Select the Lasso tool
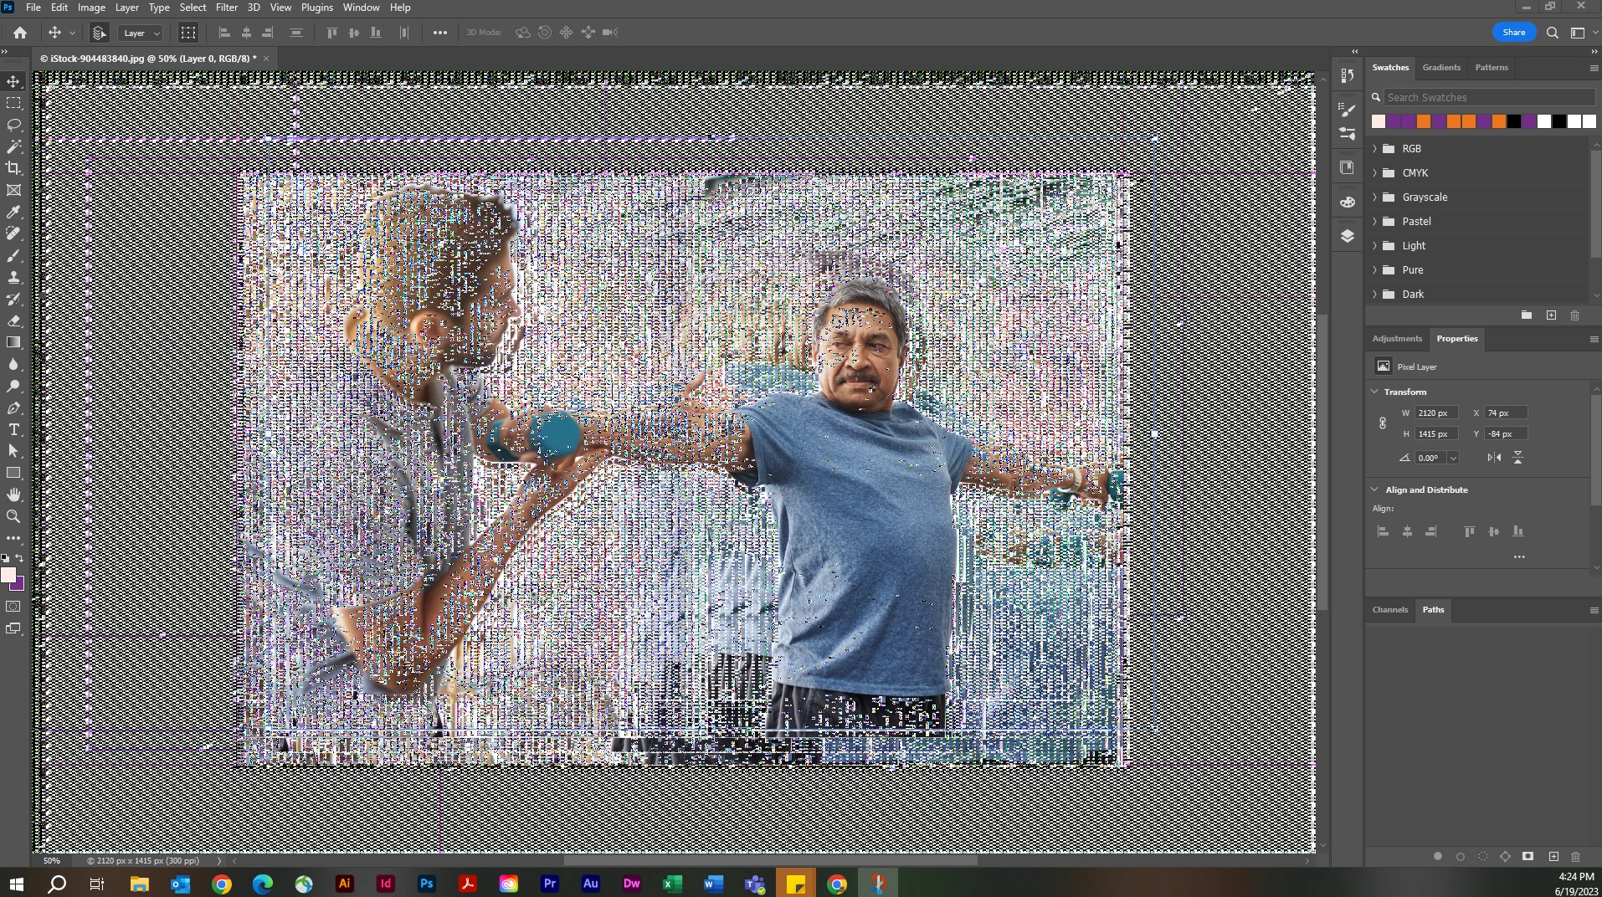This screenshot has width=1602, height=897. [x=13, y=125]
